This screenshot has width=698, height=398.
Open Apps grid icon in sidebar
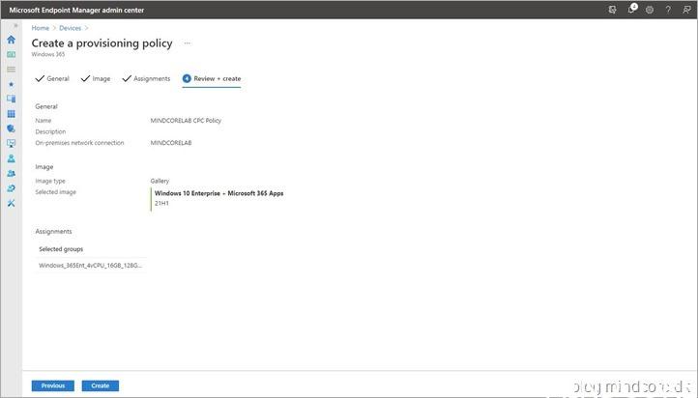click(x=11, y=114)
